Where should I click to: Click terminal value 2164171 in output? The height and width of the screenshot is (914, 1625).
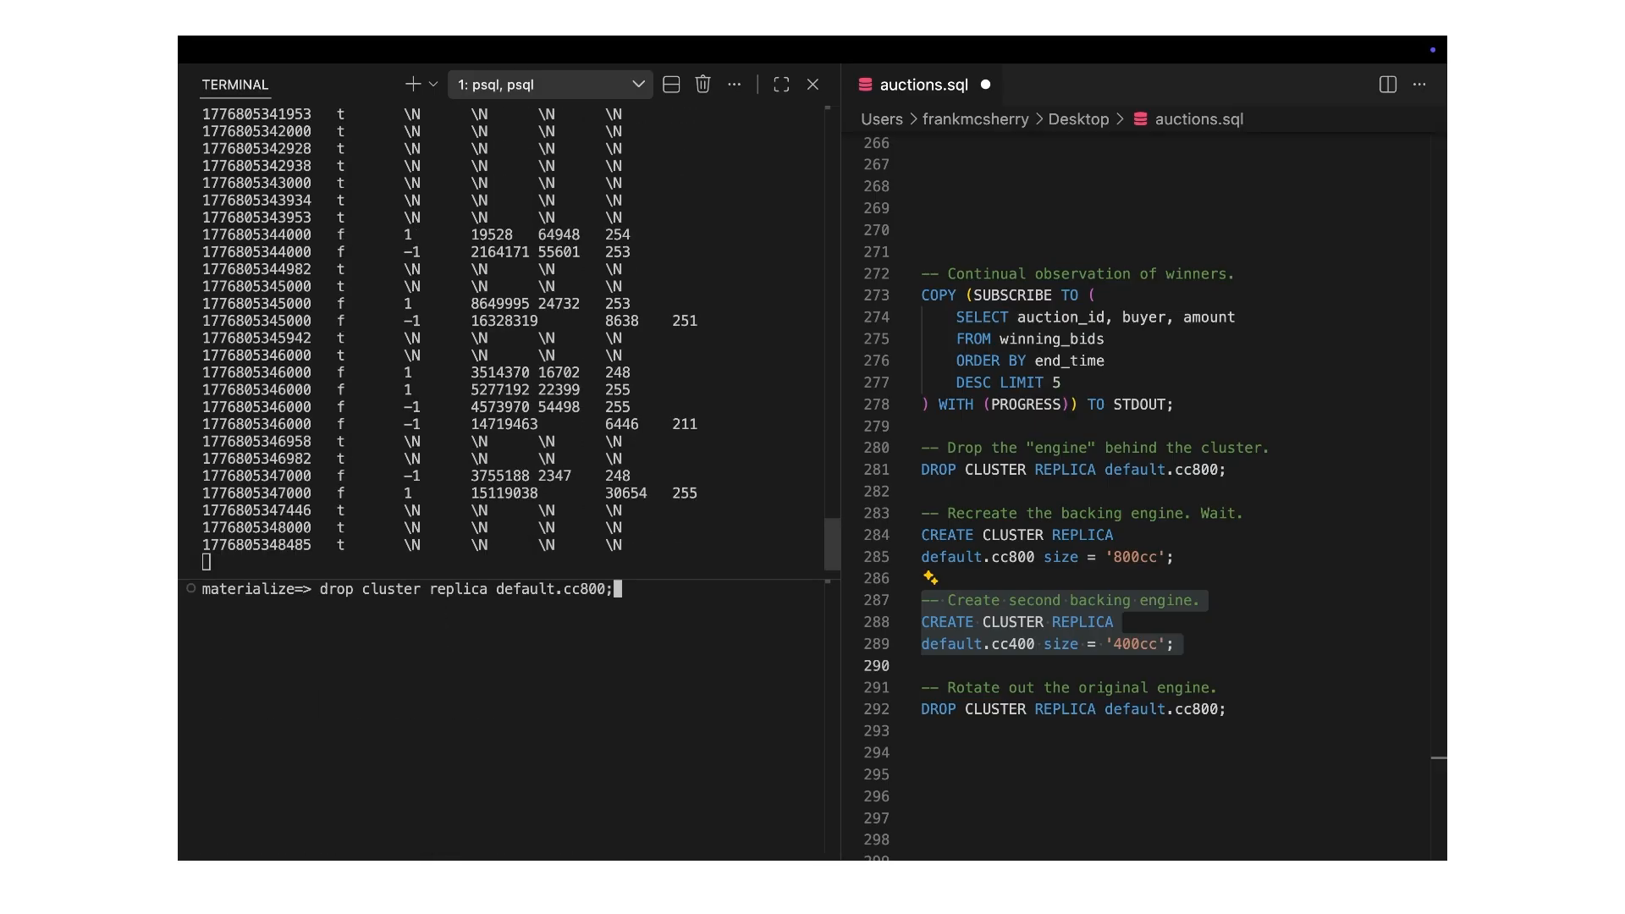[500, 252]
